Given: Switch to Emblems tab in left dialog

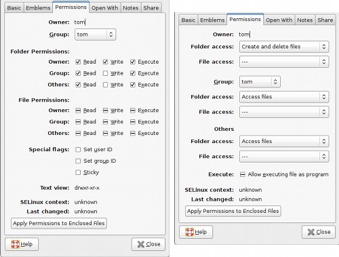Looking at the screenshot, I should tap(38, 8).
